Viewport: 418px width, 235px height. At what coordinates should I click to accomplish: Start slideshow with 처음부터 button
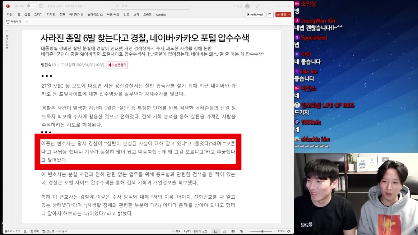(14, 22)
